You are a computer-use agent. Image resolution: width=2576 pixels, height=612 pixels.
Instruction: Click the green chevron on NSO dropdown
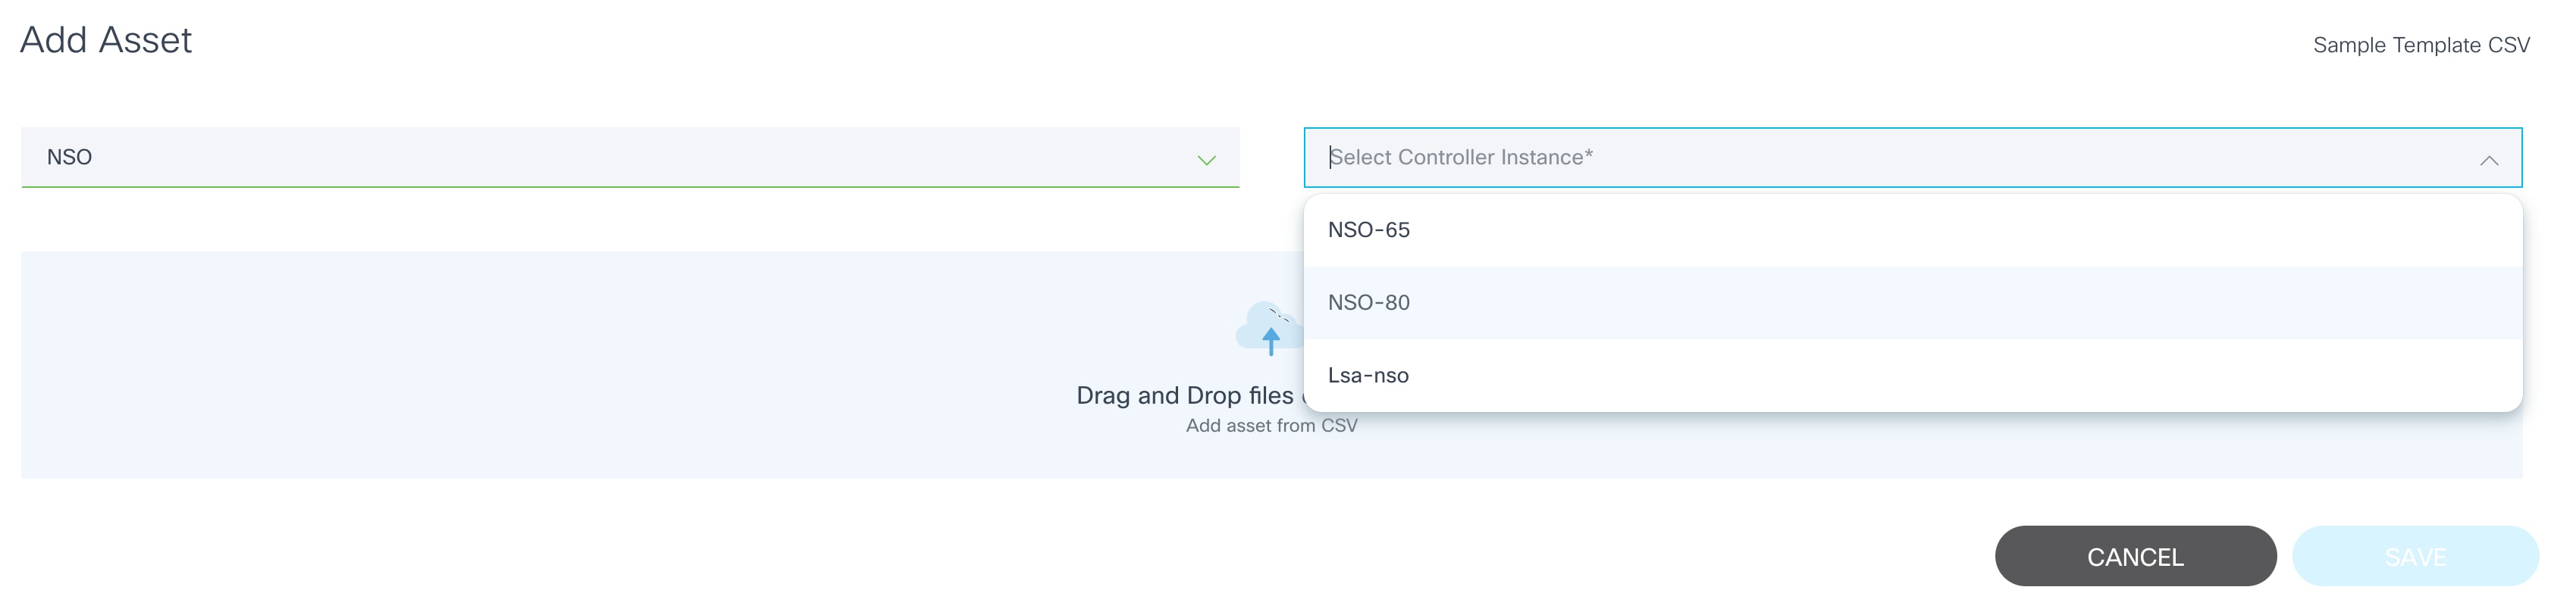[1206, 160]
